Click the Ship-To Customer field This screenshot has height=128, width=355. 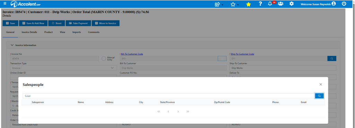pos(283,68)
